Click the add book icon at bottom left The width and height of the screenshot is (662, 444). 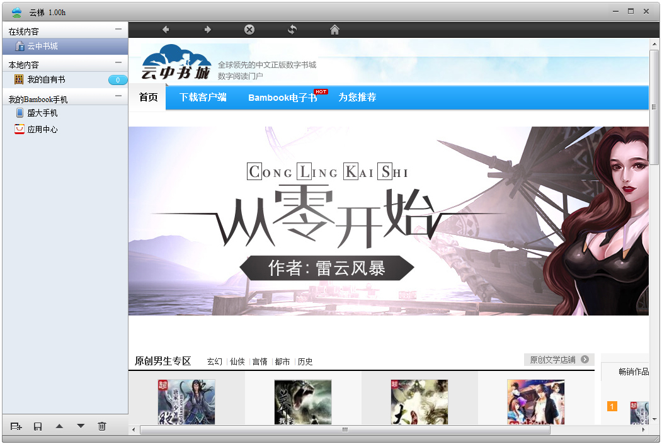[x=16, y=426]
